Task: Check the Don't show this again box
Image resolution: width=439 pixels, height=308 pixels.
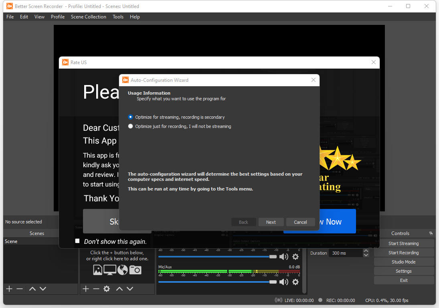Action: click(77, 241)
